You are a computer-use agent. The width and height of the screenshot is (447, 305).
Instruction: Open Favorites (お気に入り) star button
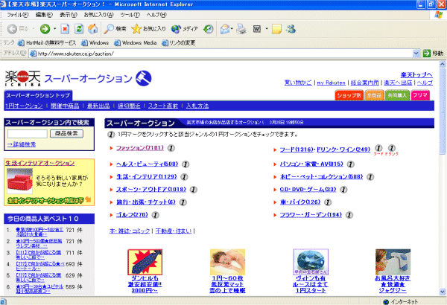tap(148, 29)
